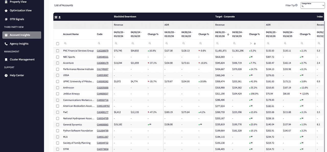327x152 pixels.
Task: Click the Filter Tip info icon
Action: click(296, 5)
